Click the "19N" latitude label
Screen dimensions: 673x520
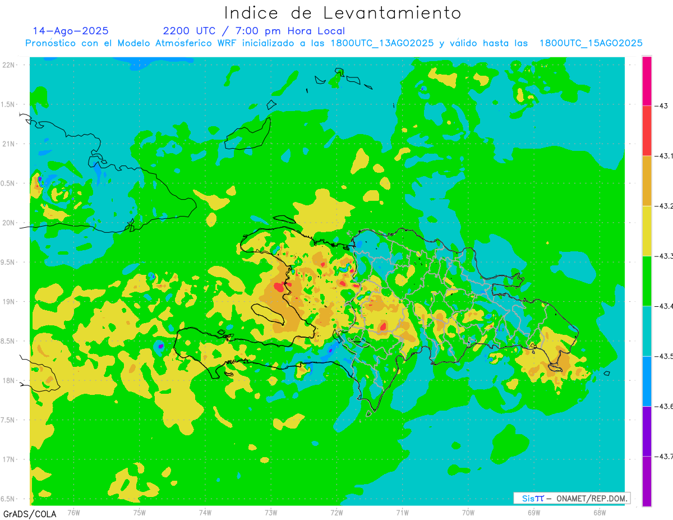[8, 302]
